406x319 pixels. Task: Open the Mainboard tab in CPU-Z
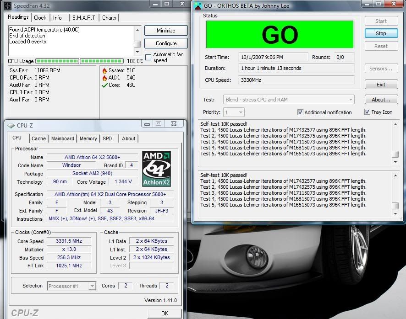(x=63, y=138)
